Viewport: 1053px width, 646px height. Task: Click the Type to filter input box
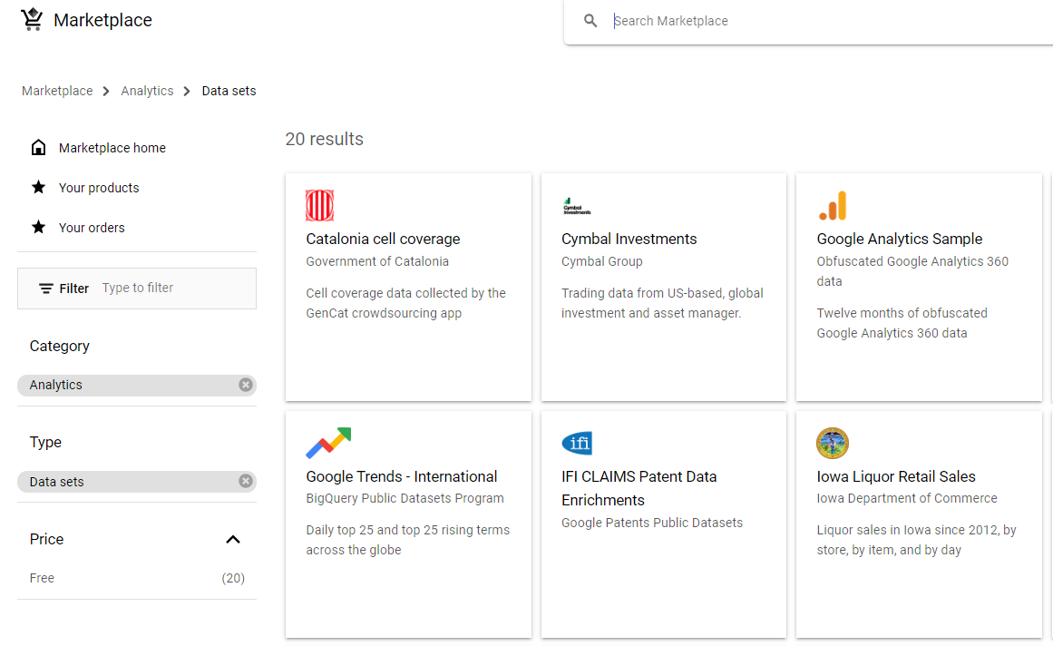coord(163,288)
